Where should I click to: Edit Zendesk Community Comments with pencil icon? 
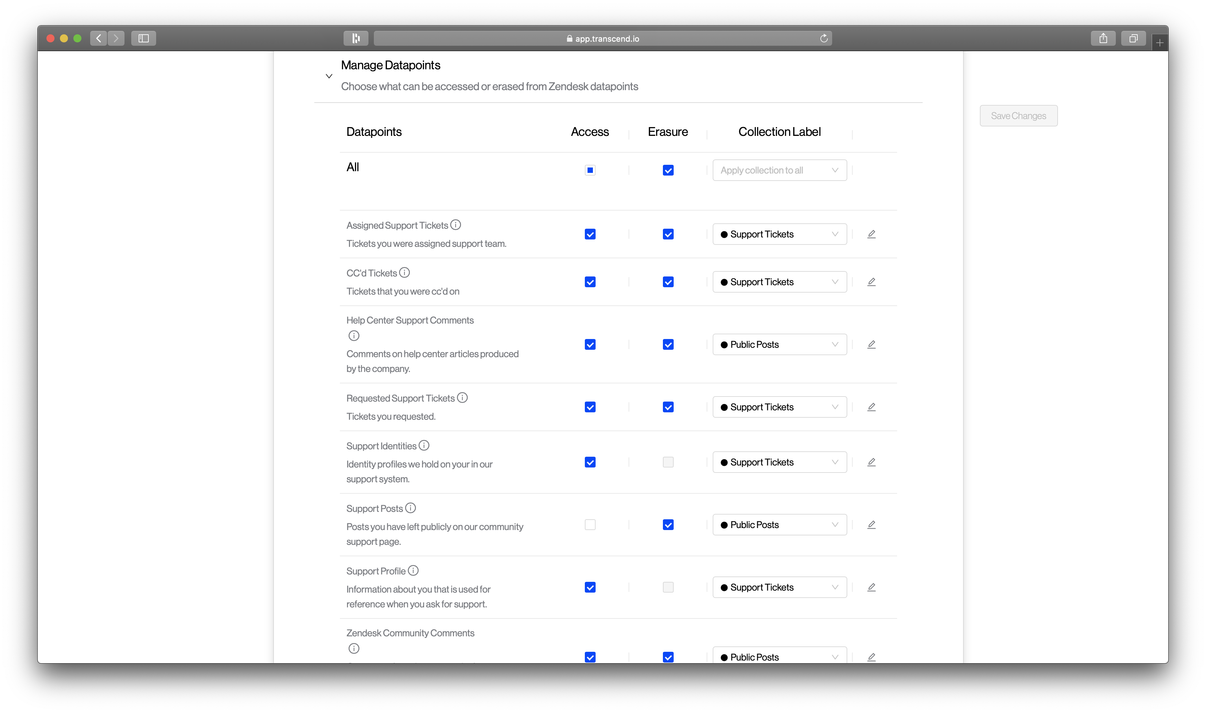(x=871, y=657)
